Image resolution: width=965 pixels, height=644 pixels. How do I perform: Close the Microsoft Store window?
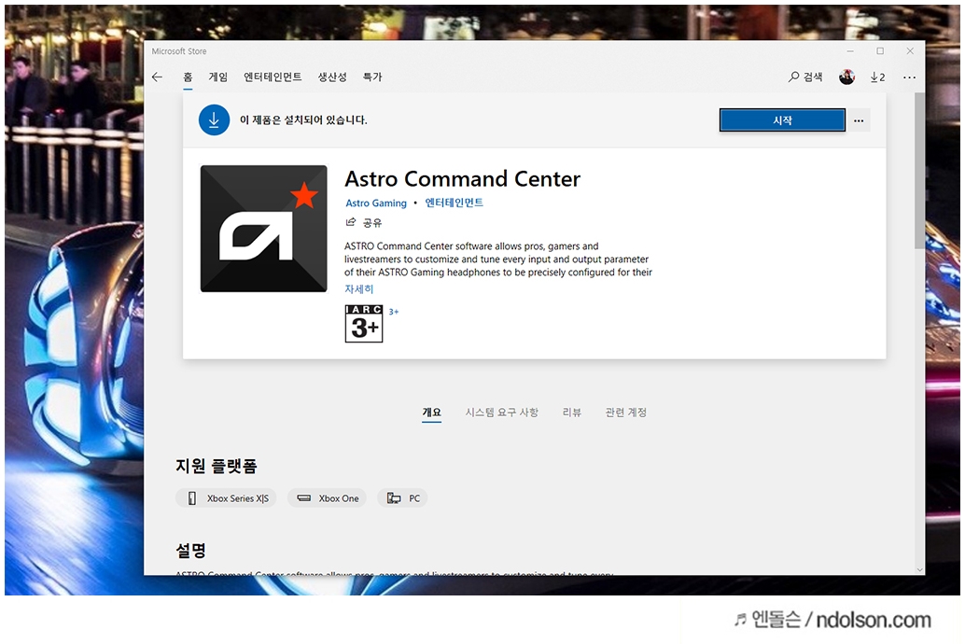[910, 51]
